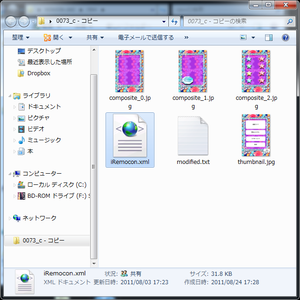Select 最近表示した場所 in navigation pane
The width and height of the screenshot is (300, 300).
[x=45, y=62]
